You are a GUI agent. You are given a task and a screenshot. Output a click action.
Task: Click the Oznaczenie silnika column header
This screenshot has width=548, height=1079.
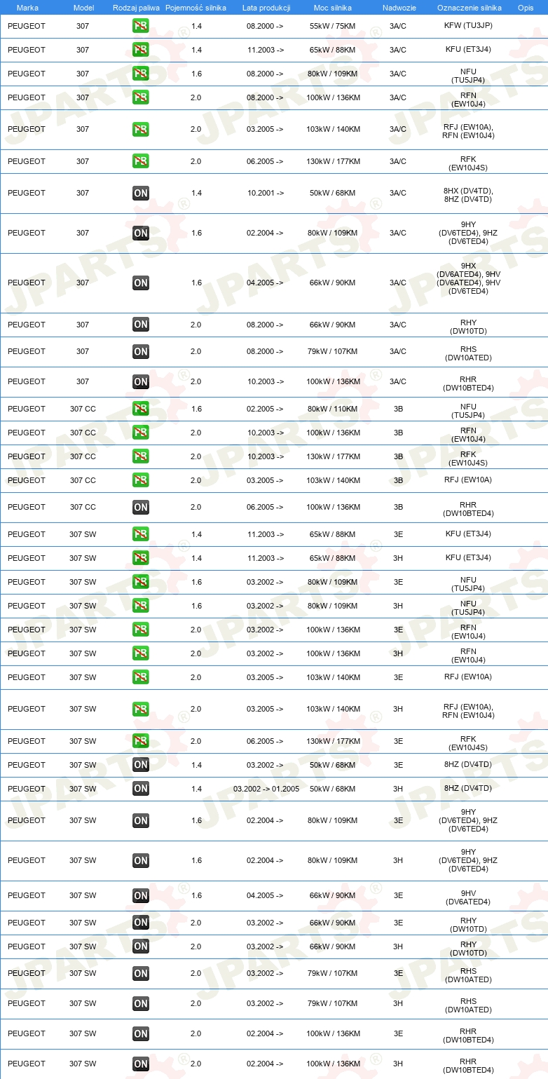469,7
